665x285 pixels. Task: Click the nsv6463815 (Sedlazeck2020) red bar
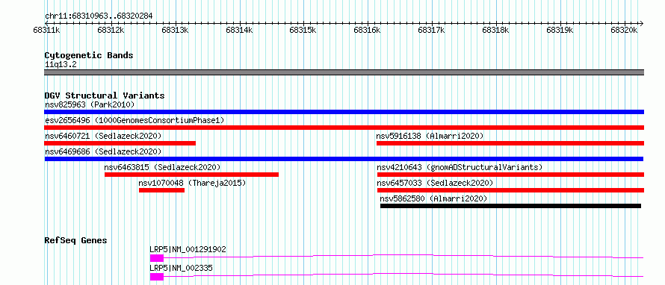(x=192, y=175)
